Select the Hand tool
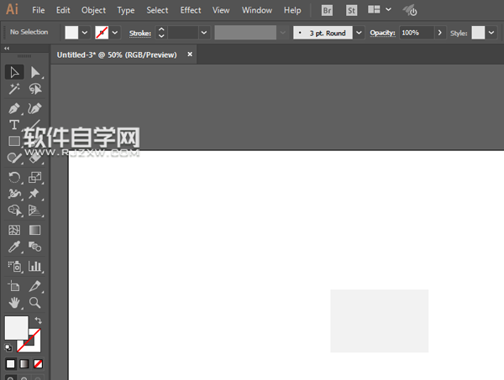 pyautogui.click(x=14, y=302)
